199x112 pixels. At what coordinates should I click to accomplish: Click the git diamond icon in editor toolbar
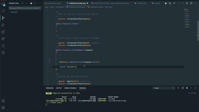166,3
